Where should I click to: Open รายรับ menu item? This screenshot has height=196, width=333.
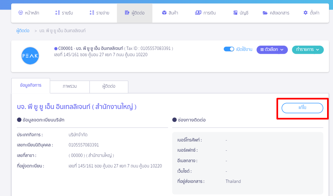pos(64,13)
